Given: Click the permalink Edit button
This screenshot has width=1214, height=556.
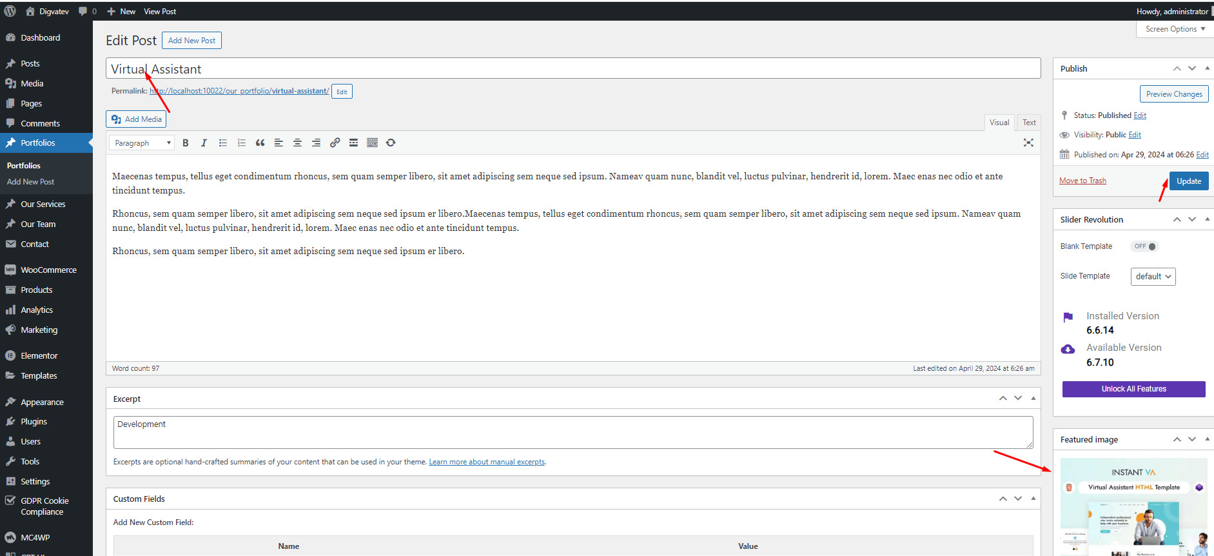Looking at the screenshot, I should pyautogui.click(x=342, y=92).
